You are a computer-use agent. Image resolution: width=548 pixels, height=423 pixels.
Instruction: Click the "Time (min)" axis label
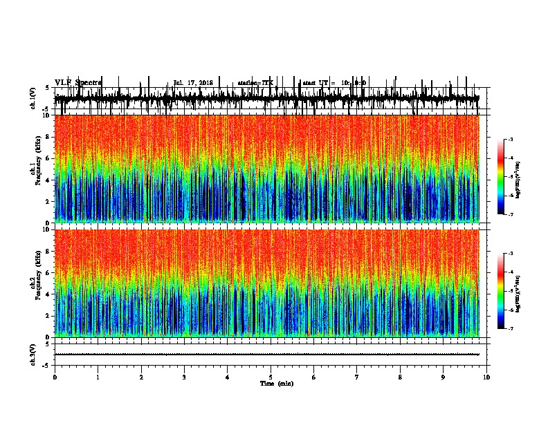pos(277,384)
